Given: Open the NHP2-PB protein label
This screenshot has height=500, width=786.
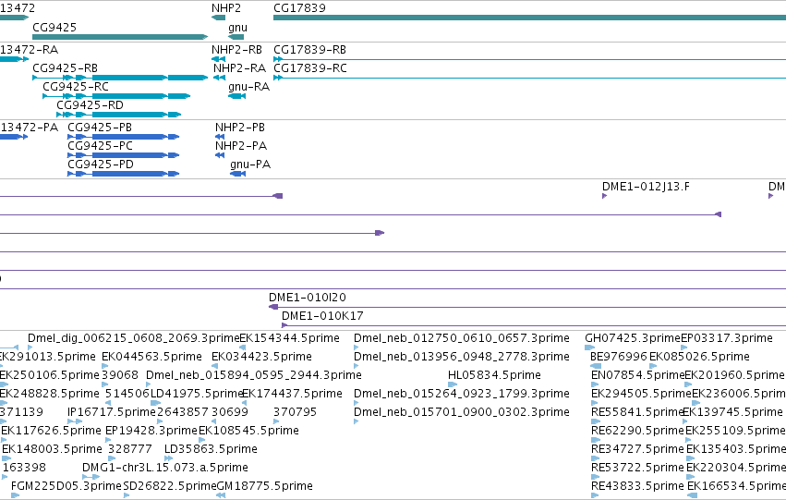Looking at the screenshot, I should (x=240, y=128).
